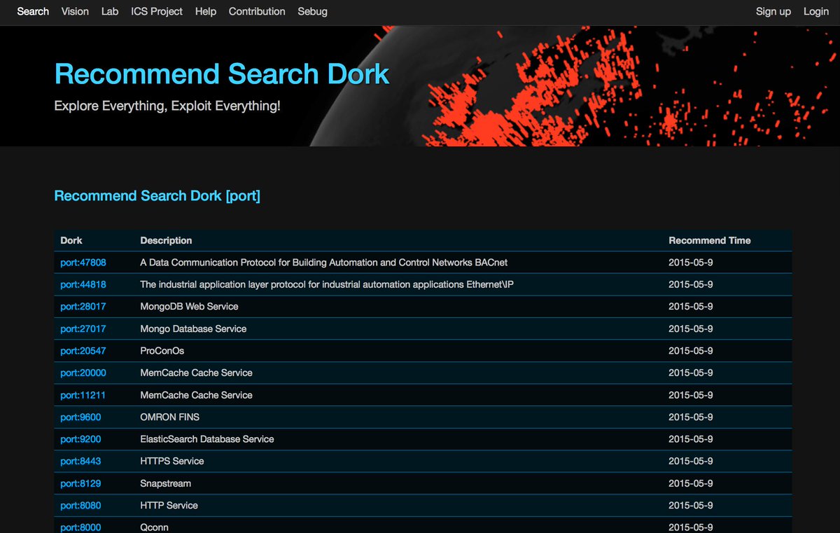Open the port:8443 dork
Image resolution: width=840 pixels, height=533 pixels.
point(80,461)
